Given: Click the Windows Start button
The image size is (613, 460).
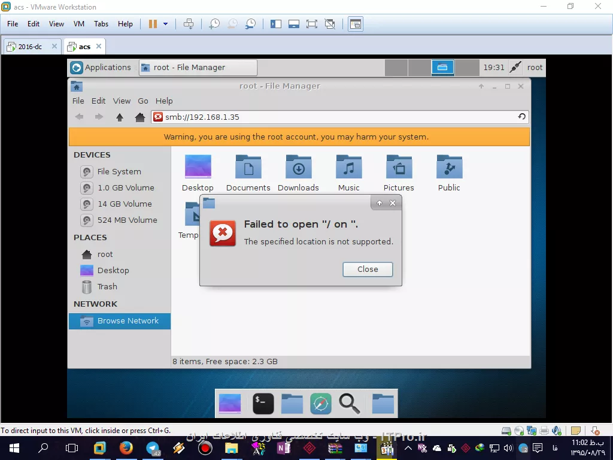Looking at the screenshot, I should (x=14, y=448).
